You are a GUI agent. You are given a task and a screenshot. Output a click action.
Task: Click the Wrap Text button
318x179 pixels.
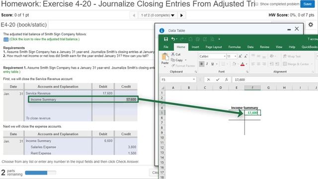pos(292,56)
